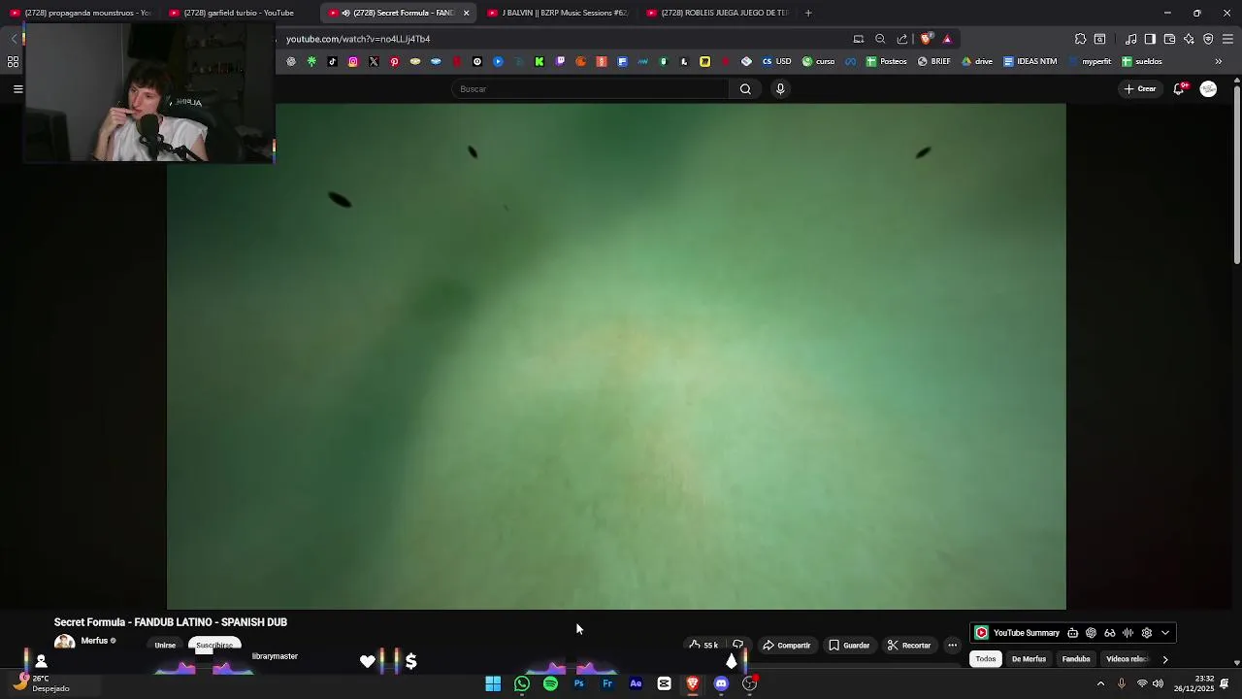Click the YouTube search magnifier button
The width and height of the screenshot is (1242, 699).
click(x=745, y=89)
